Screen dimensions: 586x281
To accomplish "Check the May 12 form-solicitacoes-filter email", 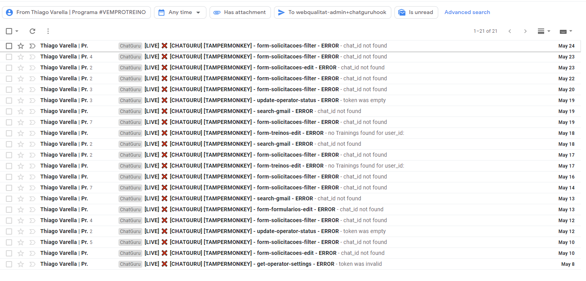I will (9, 221).
